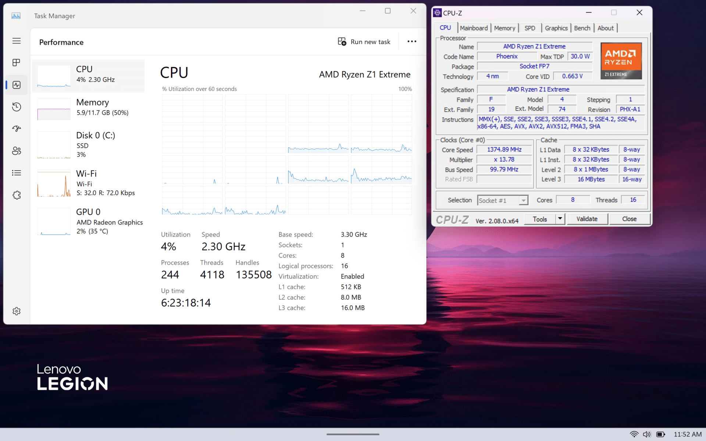This screenshot has height=441, width=706.
Task: Select the Wi-Fi item in performance list
Action: [x=88, y=183]
